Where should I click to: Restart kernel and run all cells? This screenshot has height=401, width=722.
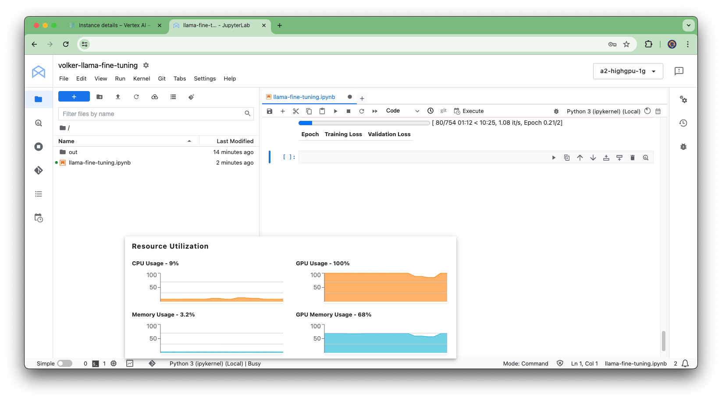point(375,111)
